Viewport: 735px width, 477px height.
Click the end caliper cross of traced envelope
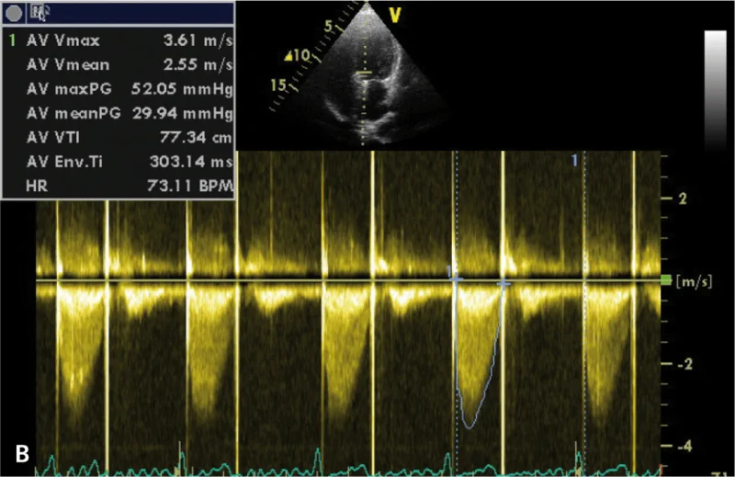coord(503,283)
